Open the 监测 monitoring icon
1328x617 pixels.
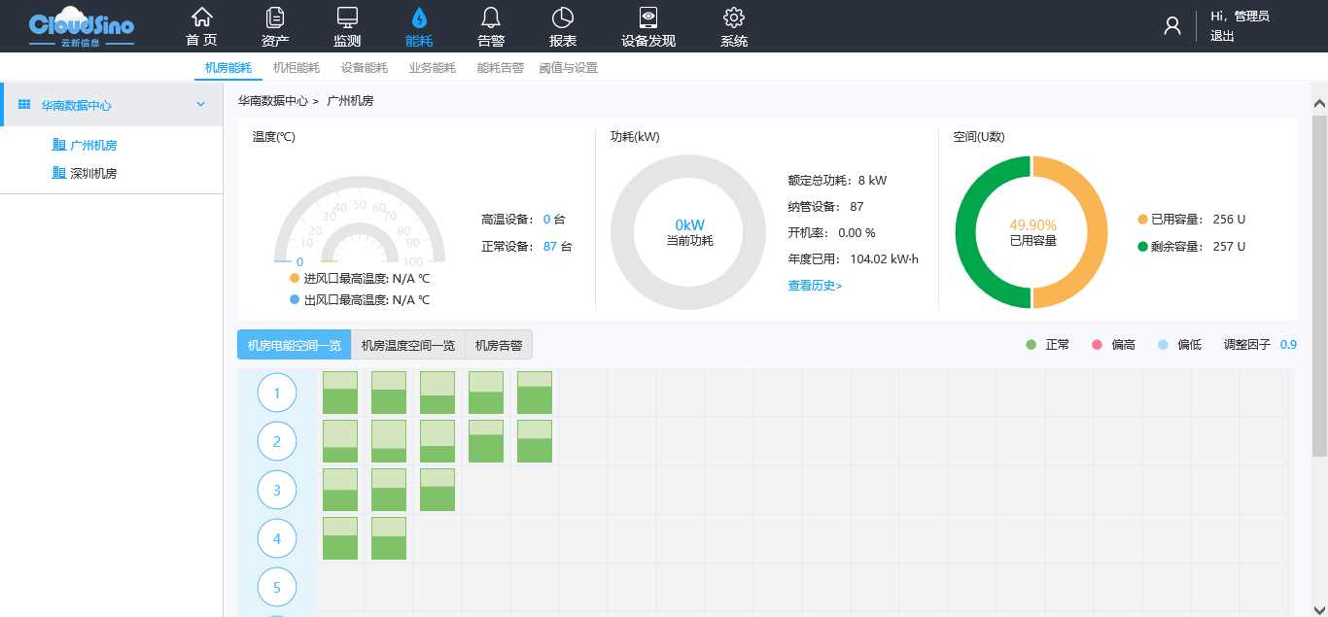point(347,18)
